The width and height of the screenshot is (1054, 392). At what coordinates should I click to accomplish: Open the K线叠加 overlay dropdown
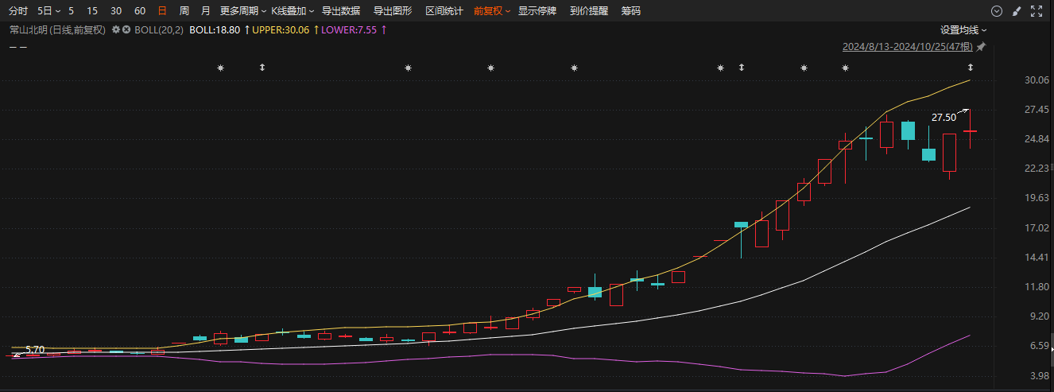[x=292, y=11]
